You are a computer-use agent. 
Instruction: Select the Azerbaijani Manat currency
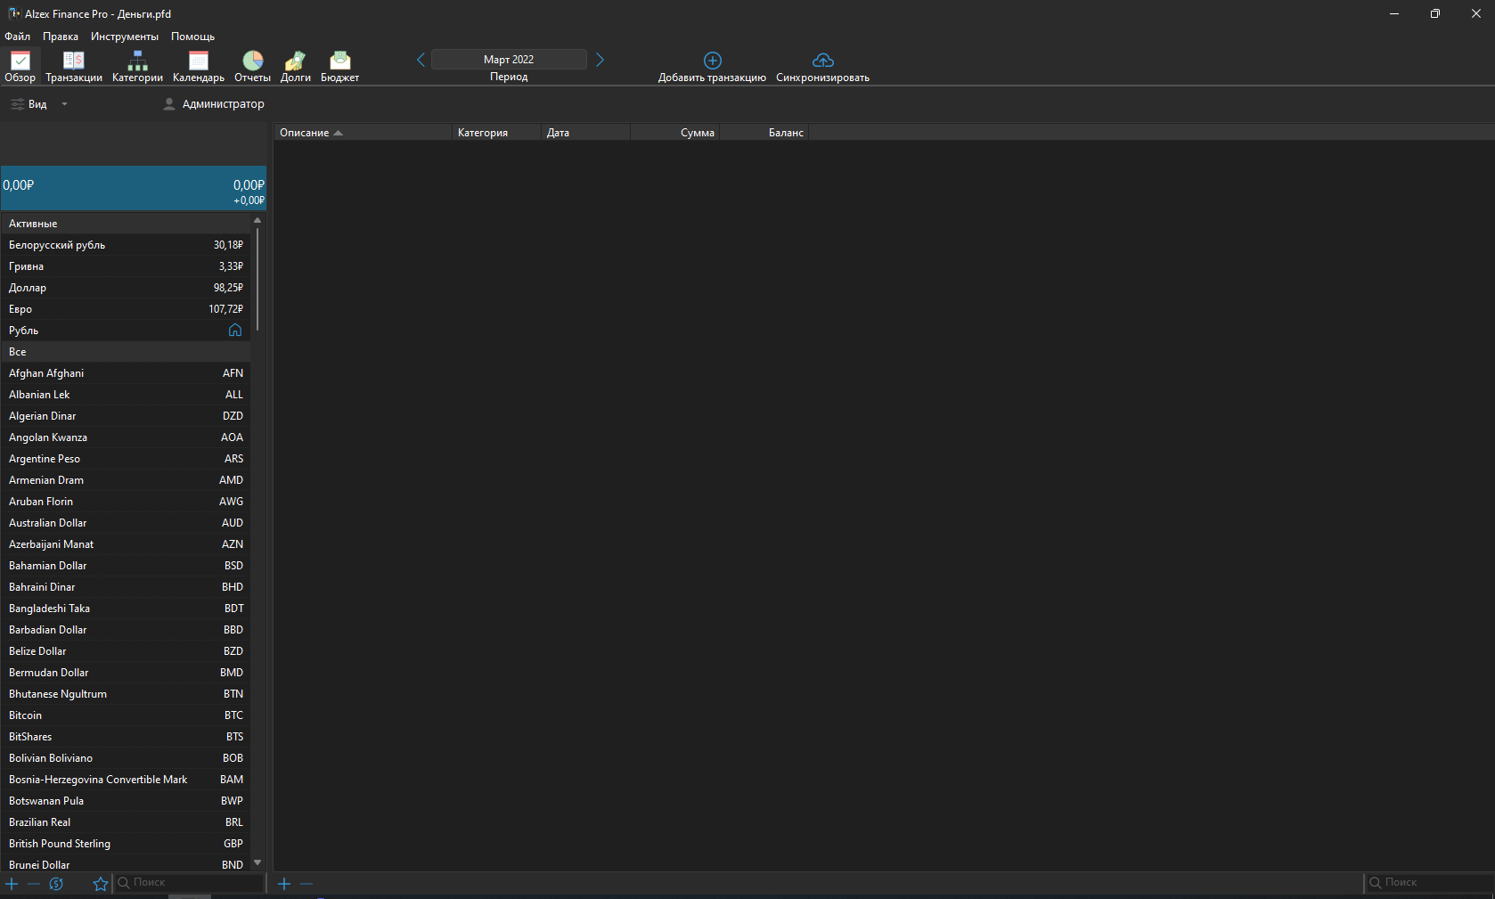125,544
